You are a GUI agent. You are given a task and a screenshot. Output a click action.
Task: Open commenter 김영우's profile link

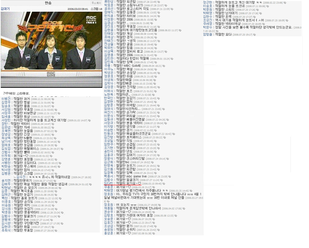6,103
